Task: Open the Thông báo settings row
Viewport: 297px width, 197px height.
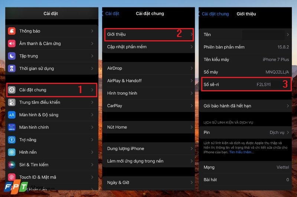Action: 52,31
